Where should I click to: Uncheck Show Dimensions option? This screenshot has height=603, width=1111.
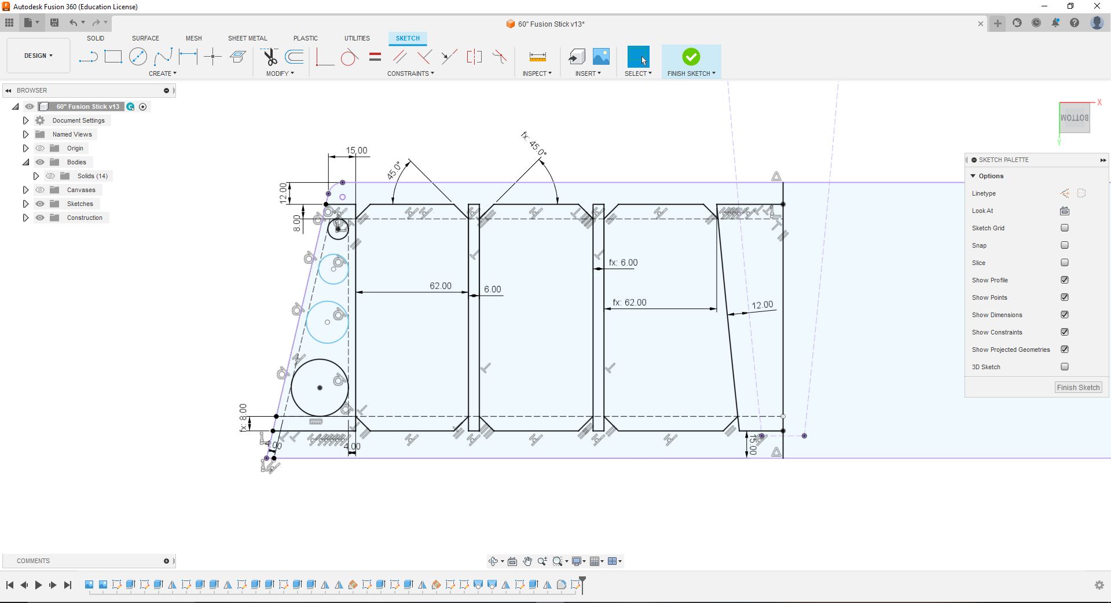tap(1064, 315)
